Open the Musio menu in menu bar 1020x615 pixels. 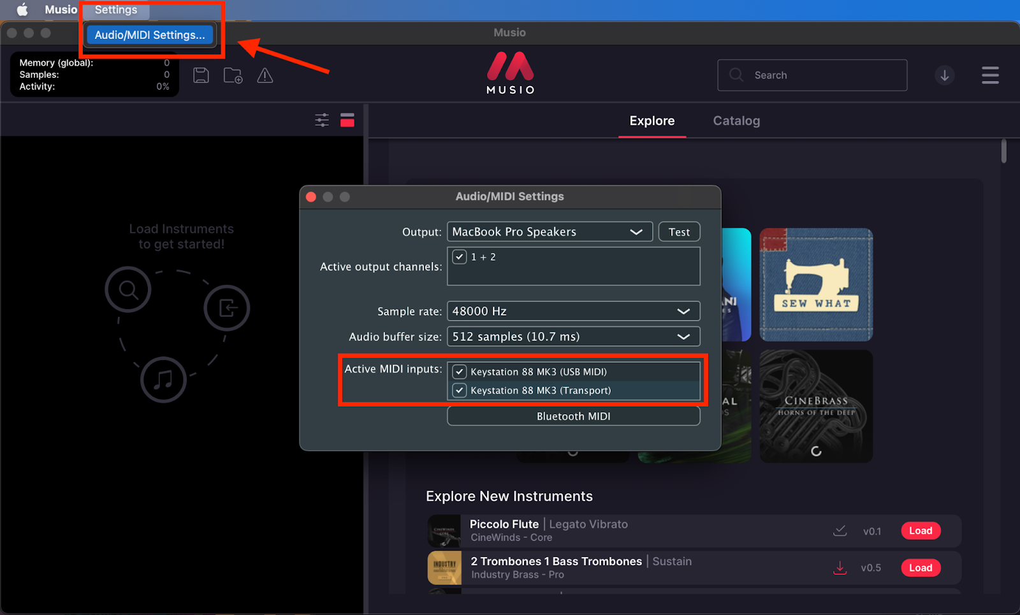click(x=61, y=10)
